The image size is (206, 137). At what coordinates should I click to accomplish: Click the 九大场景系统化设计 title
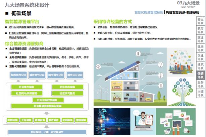(x=27, y=5)
